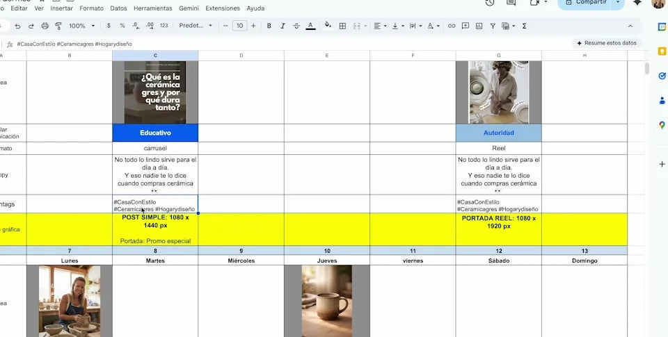Viewport: 668px width, 337px height.
Task: Click the merge cells icon
Action: (357, 26)
